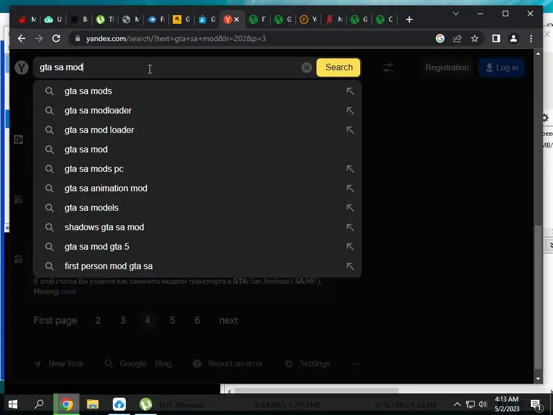This screenshot has width=553, height=415.
Task: Share this page using the share icon
Action: click(x=457, y=38)
